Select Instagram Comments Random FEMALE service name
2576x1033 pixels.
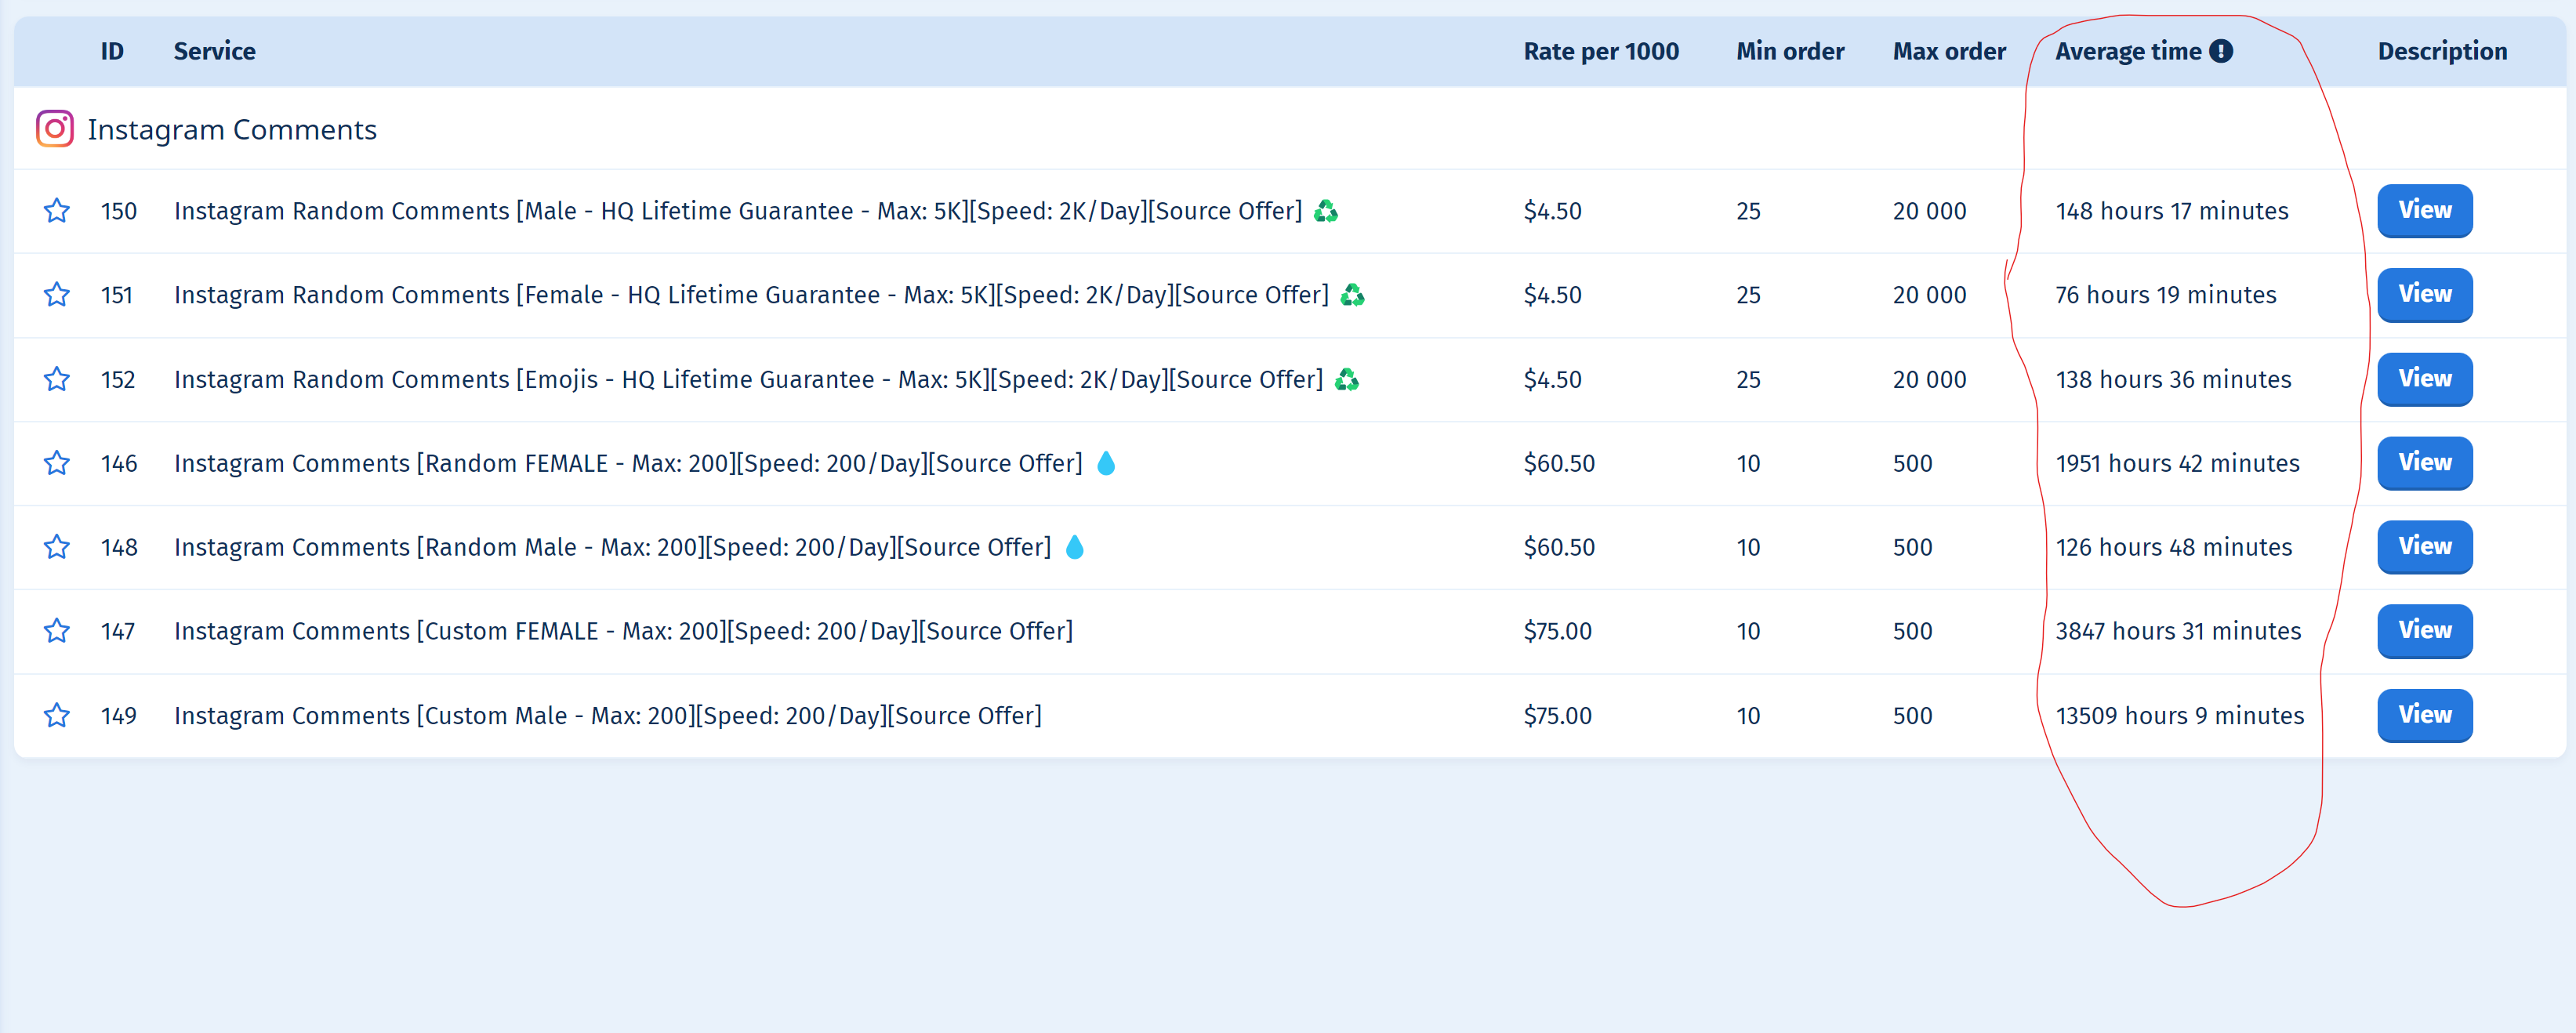(628, 463)
